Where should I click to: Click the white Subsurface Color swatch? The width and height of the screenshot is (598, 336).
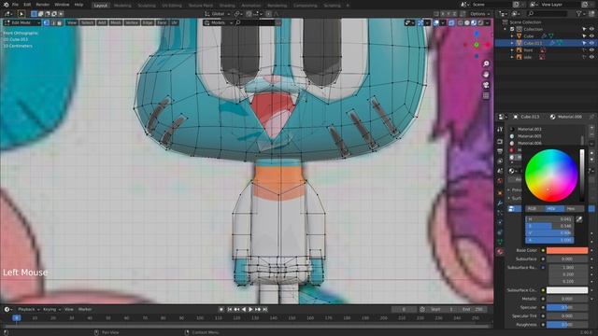pyautogui.click(x=567, y=290)
